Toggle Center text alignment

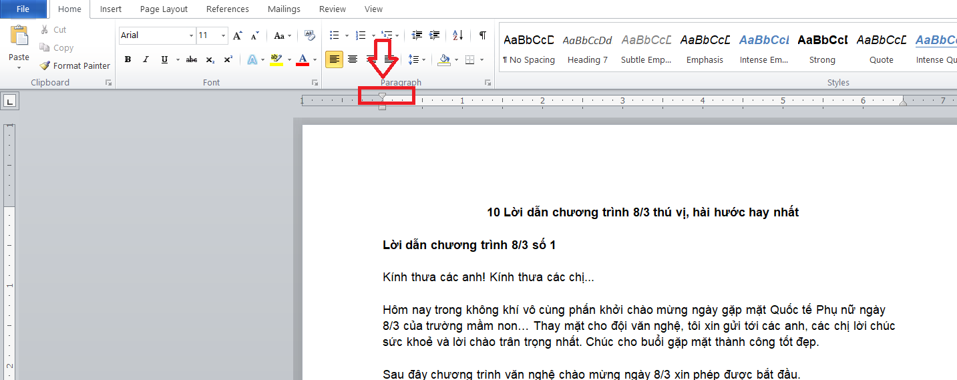[x=353, y=59]
